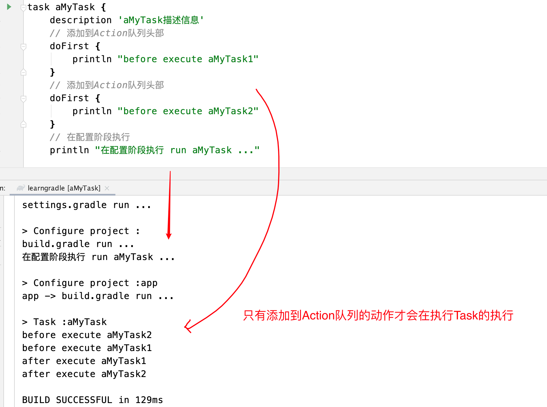Click 'settings.gradle run ...' console line
The image size is (547, 407).
87,205
